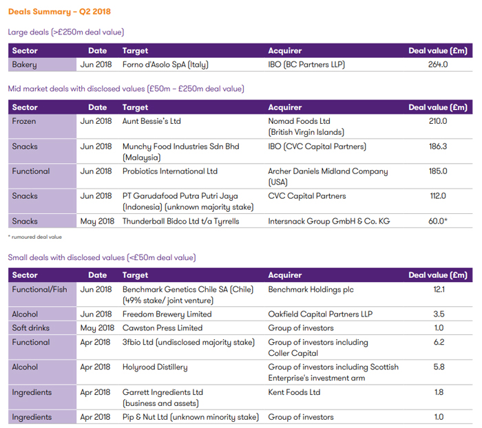
Task: Click target 'Pip & Nut Ltd (unknown minority stake)'
Action: point(191,417)
